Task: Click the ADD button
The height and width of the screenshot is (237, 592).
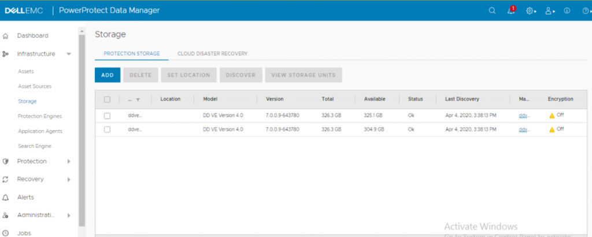Action: tap(108, 75)
